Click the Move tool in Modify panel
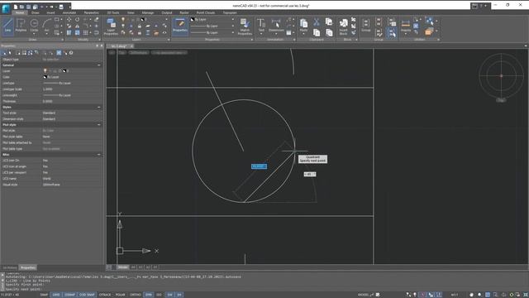Viewport: 529px width, 298px height. point(69,20)
